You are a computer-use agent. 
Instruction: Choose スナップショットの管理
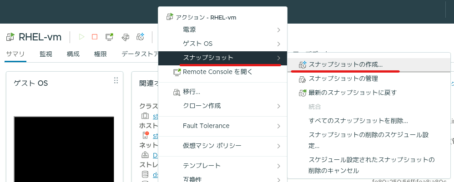coord(369,79)
